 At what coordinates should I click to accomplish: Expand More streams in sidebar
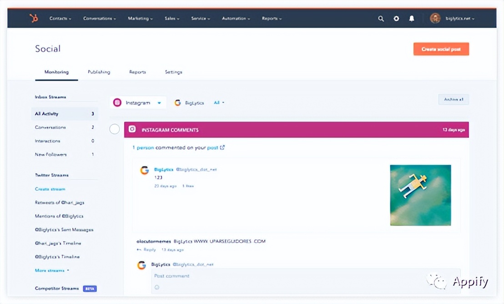pyautogui.click(x=52, y=270)
